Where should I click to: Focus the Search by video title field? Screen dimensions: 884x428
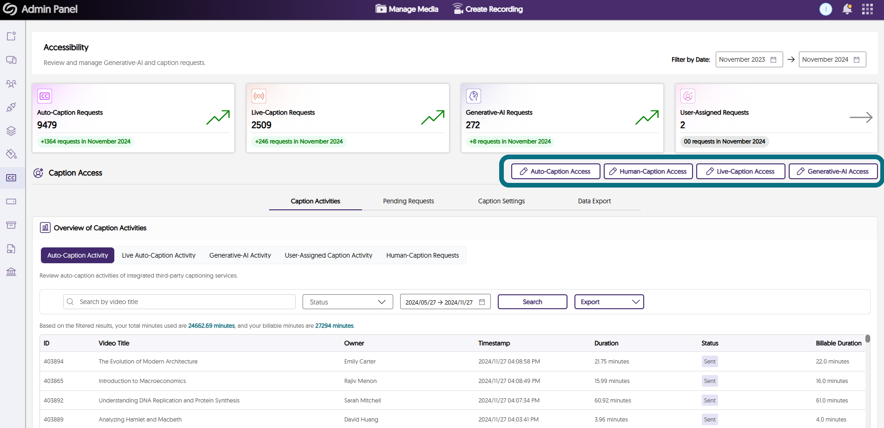[179, 302]
